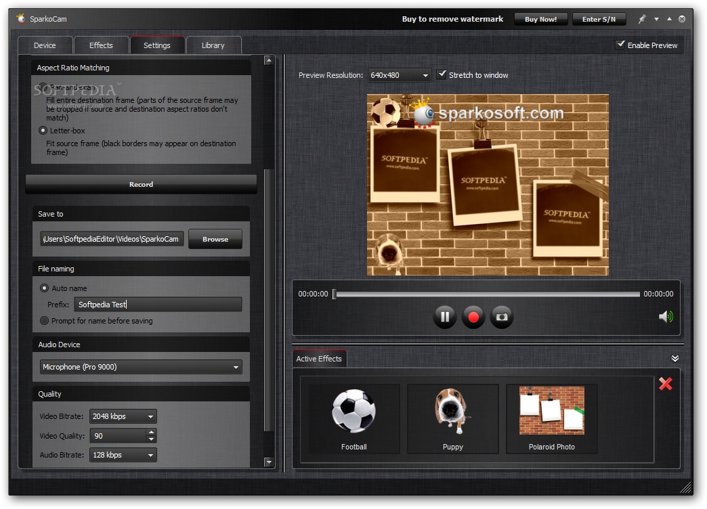Select the Auto name option
Screen dimensions: 707x509
point(44,288)
